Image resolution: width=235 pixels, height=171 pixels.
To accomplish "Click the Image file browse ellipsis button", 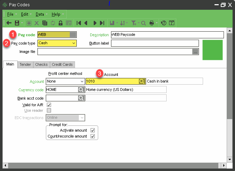I will click(195, 52).
